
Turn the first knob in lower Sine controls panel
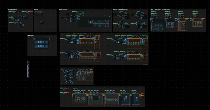(x=100, y=25)
